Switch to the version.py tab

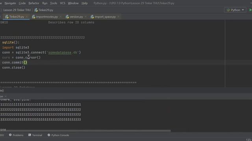[x=76, y=17]
